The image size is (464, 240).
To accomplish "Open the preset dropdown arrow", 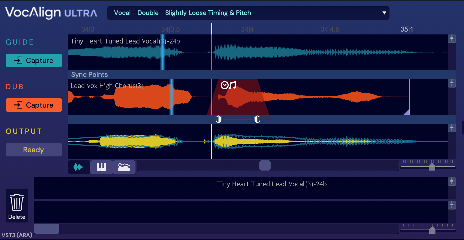I will click(x=384, y=13).
